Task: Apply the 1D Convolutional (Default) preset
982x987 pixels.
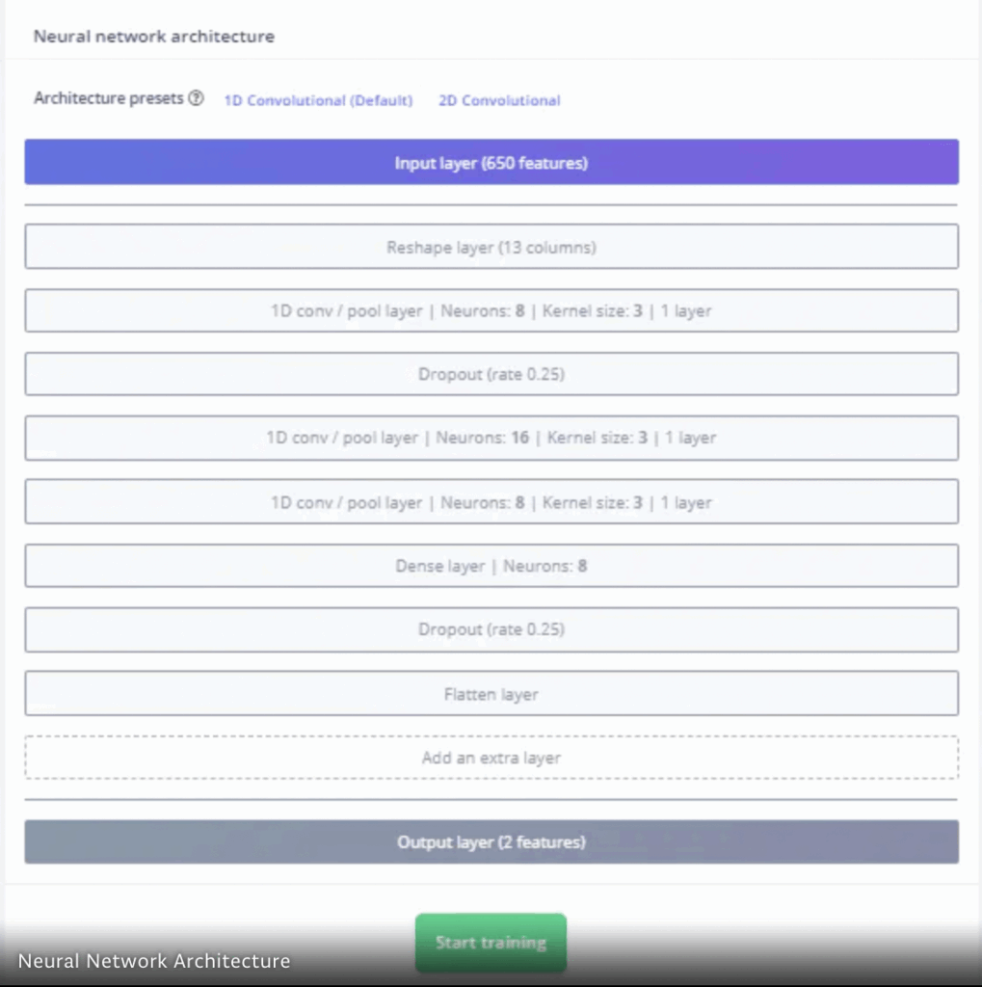Action: point(319,100)
